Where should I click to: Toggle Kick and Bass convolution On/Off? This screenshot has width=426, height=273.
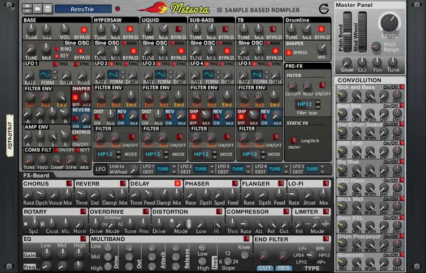(402, 87)
